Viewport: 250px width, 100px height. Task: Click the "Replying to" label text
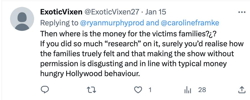tap(59, 23)
